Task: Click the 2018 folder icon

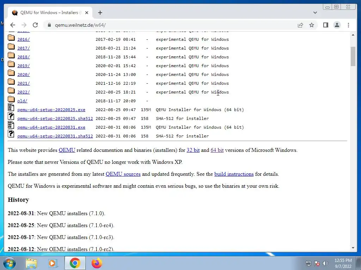Action: pyautogui.click(x=11, y=55)
